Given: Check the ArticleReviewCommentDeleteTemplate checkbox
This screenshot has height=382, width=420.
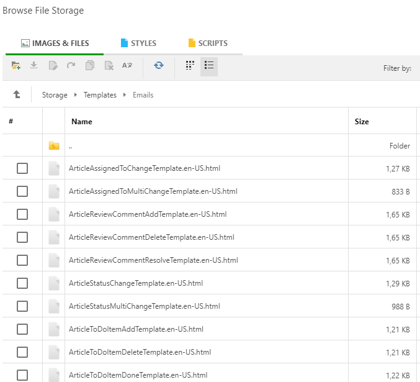Looking at the screenshot, I should coord(22,237).
